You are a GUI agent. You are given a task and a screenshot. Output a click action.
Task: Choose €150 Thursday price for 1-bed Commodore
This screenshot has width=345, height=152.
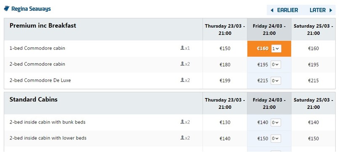pyautogui.click(x=225, y=49)
